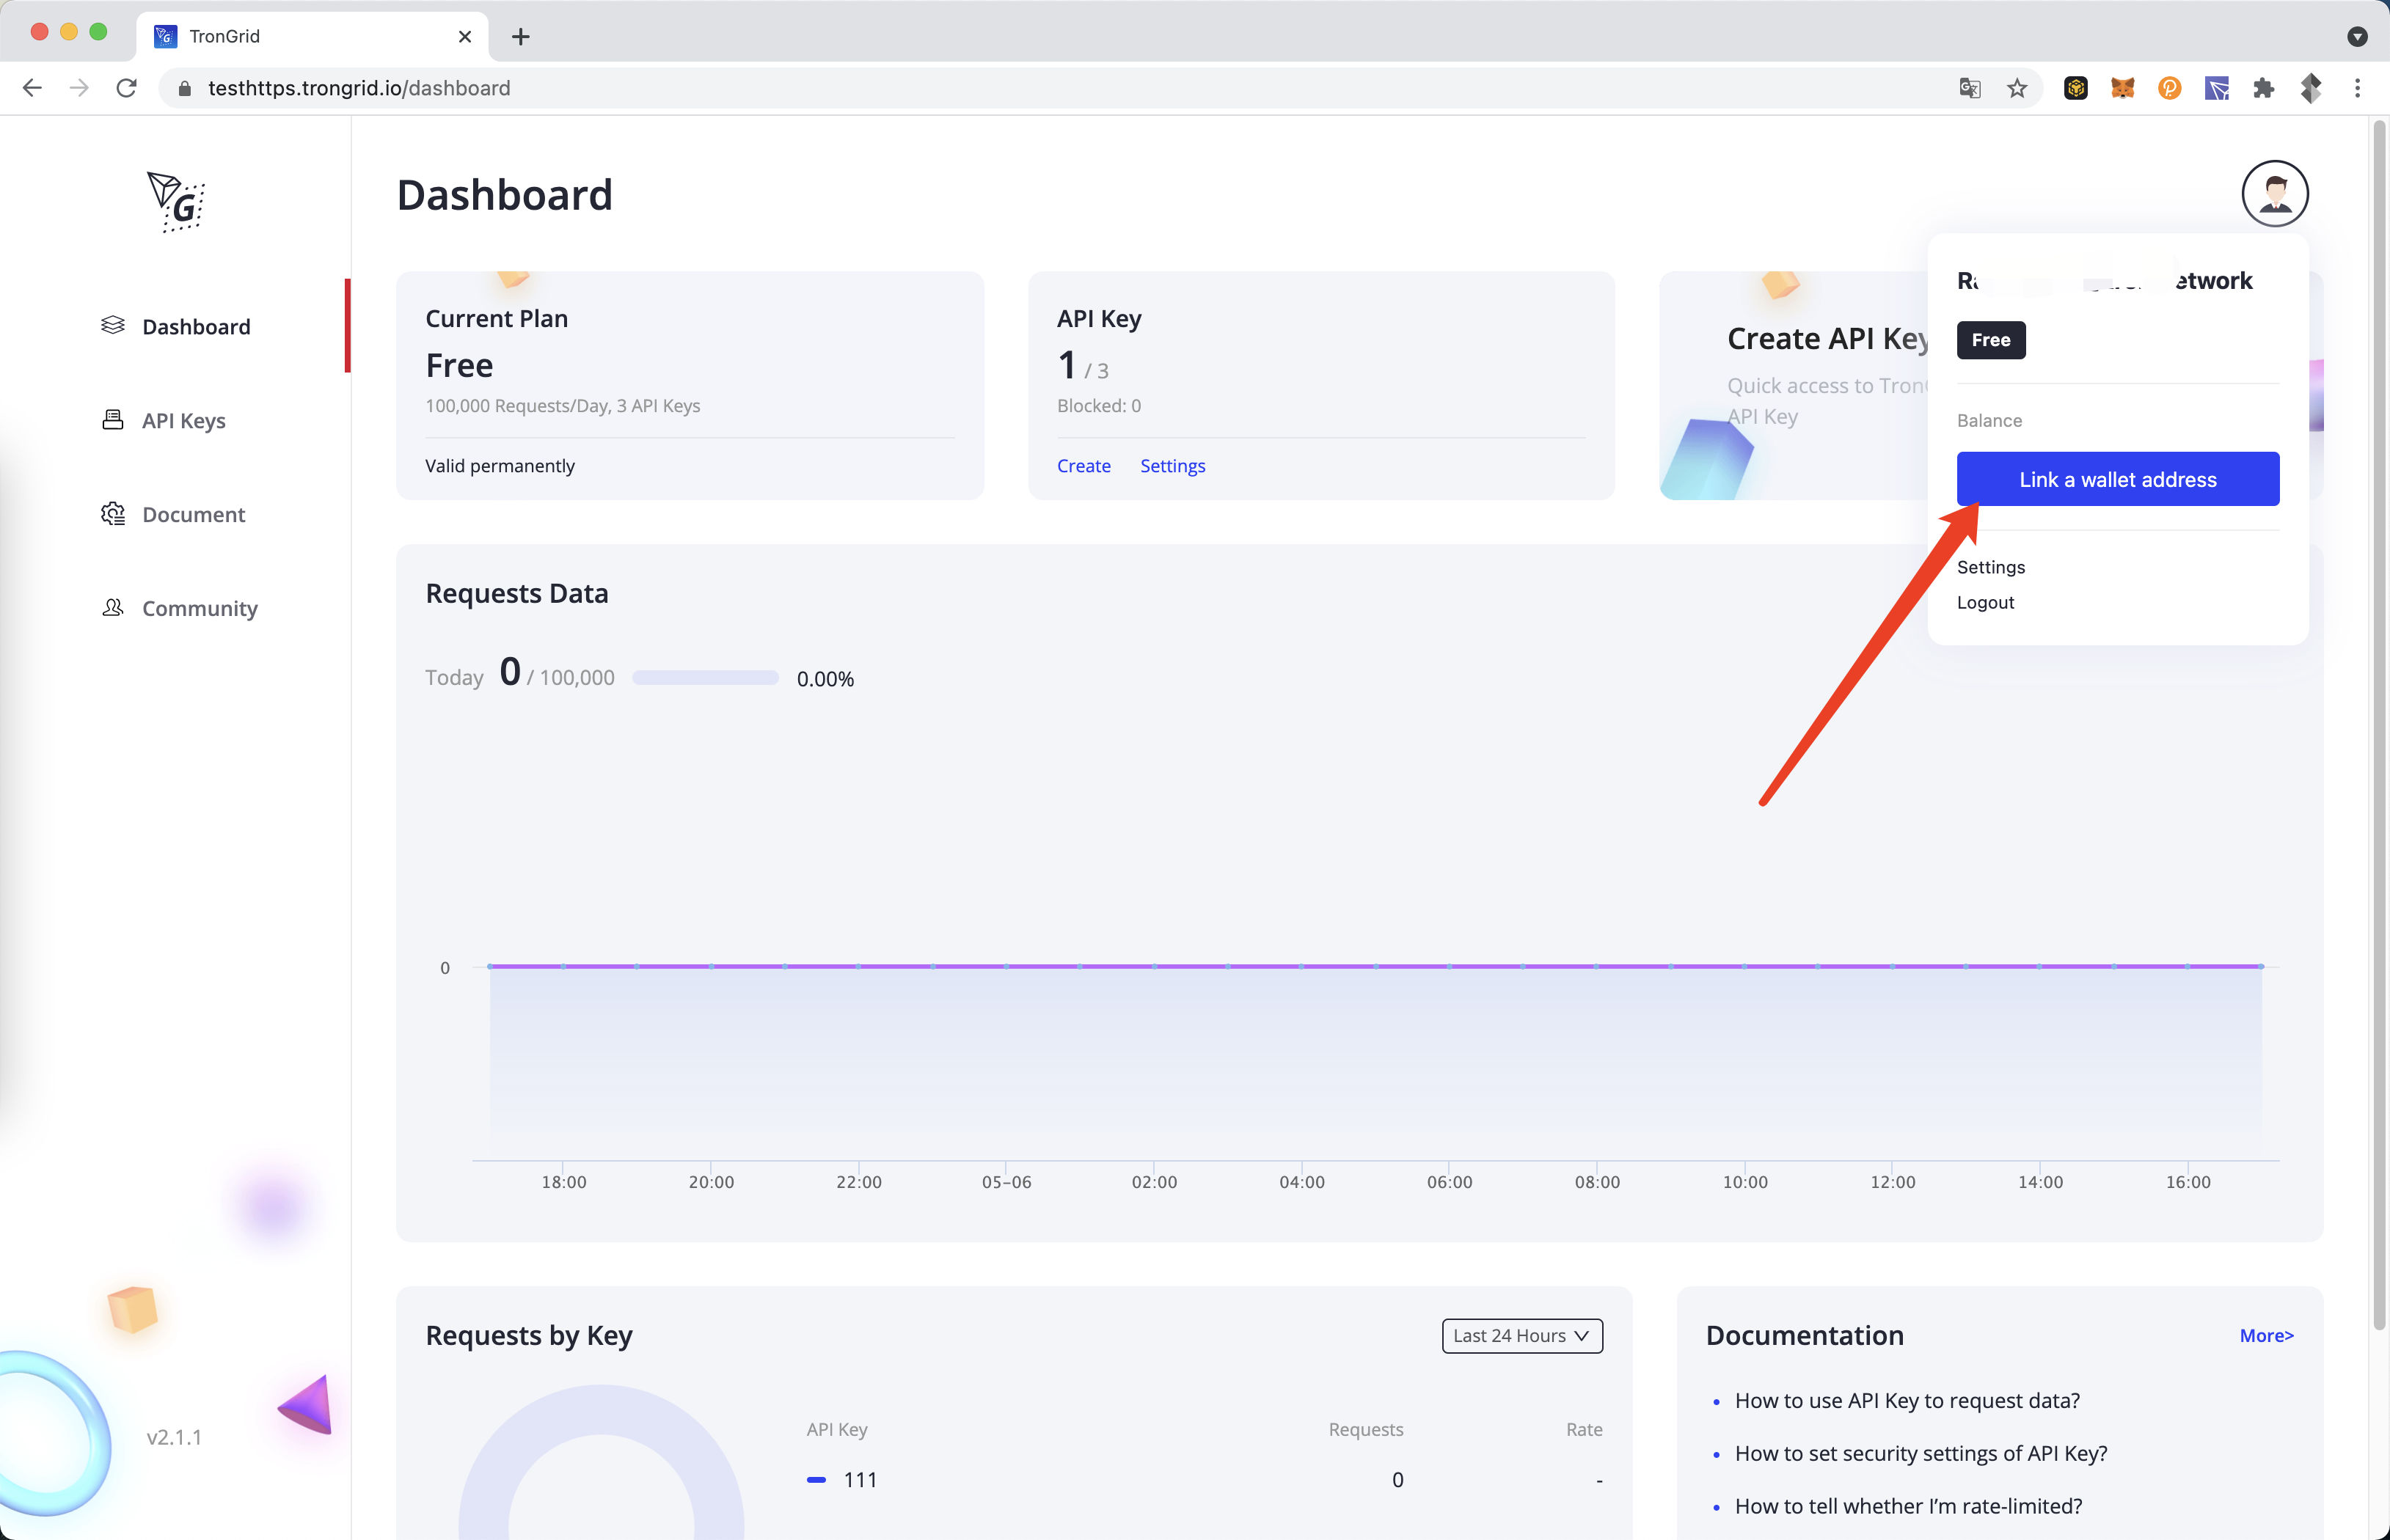This screenshot has height=1540, width=2390.
Task: Click the browser address bar URL
Action: [x=358, y=88]
